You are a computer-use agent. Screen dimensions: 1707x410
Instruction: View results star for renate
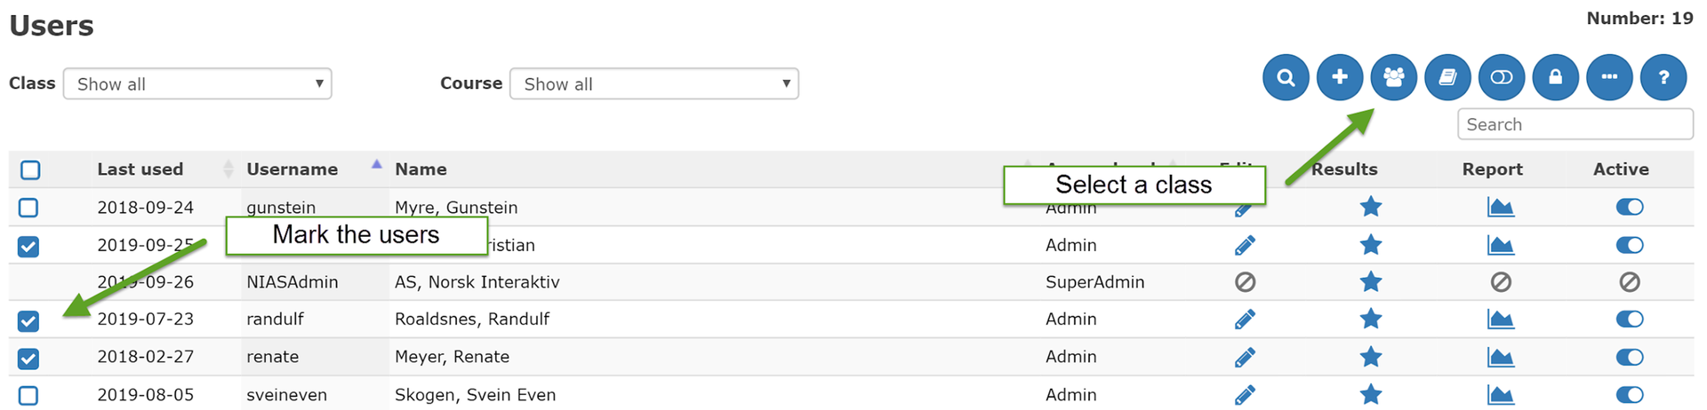1370,357
